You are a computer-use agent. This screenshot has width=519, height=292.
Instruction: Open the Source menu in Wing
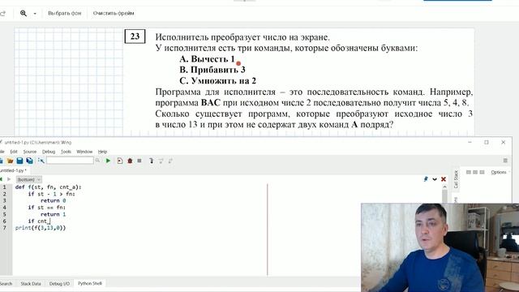tap(30, 152)
